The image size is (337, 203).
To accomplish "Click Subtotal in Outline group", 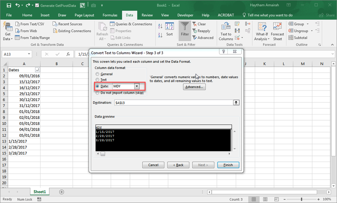I will pos(298,38).
